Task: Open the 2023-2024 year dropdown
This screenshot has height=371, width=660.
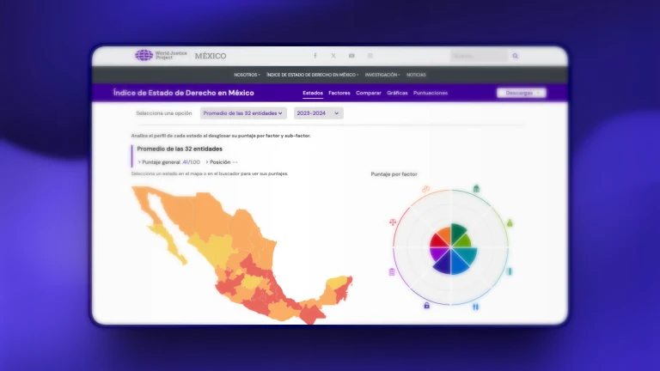Action: click(x=318, y=113)
